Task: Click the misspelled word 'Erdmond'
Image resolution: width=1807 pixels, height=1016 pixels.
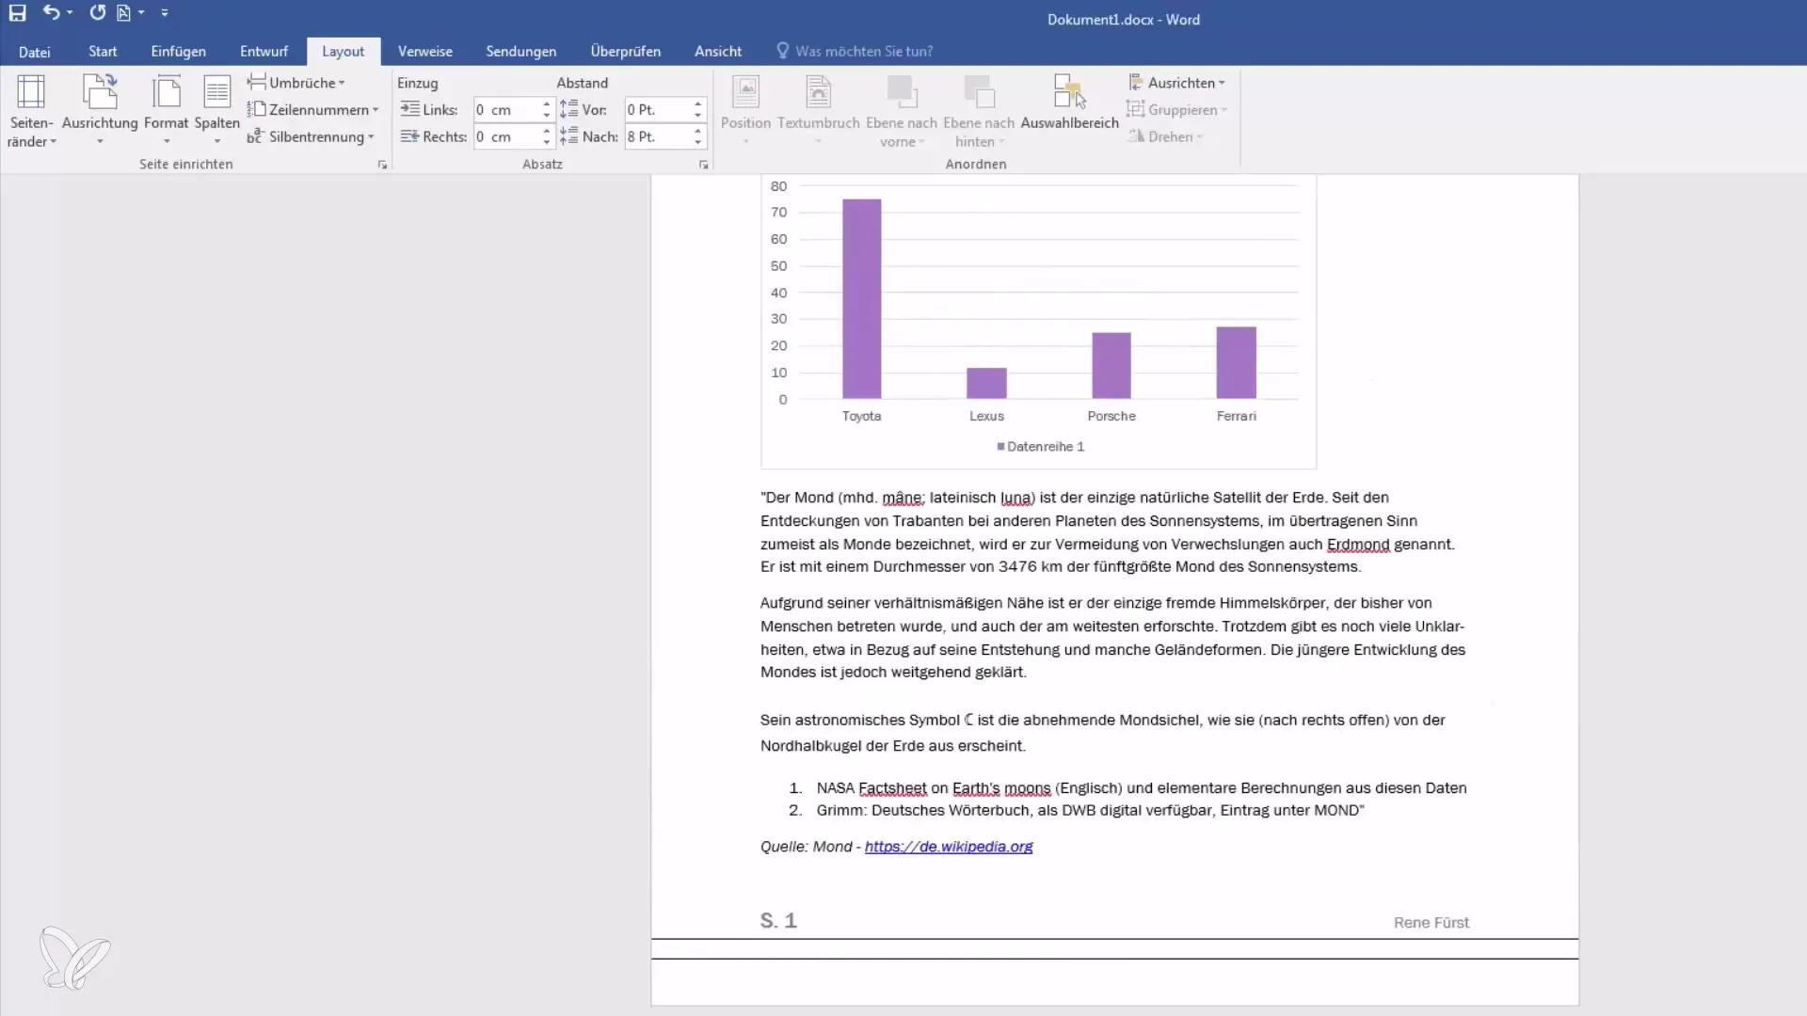Action: point(1358,545)
